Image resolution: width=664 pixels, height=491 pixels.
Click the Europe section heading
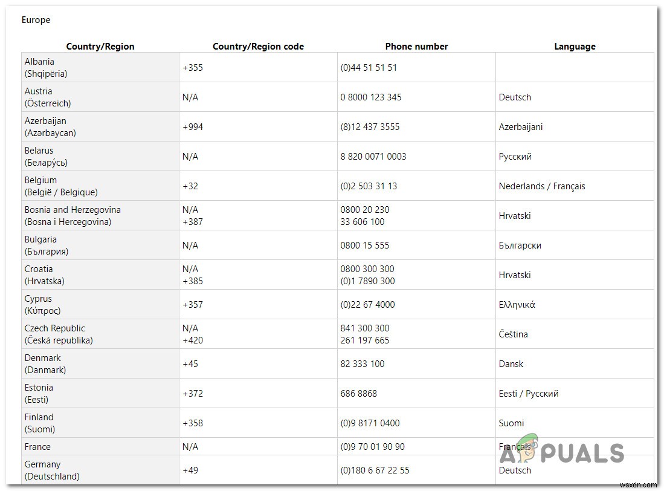click(x=36, y=20)
